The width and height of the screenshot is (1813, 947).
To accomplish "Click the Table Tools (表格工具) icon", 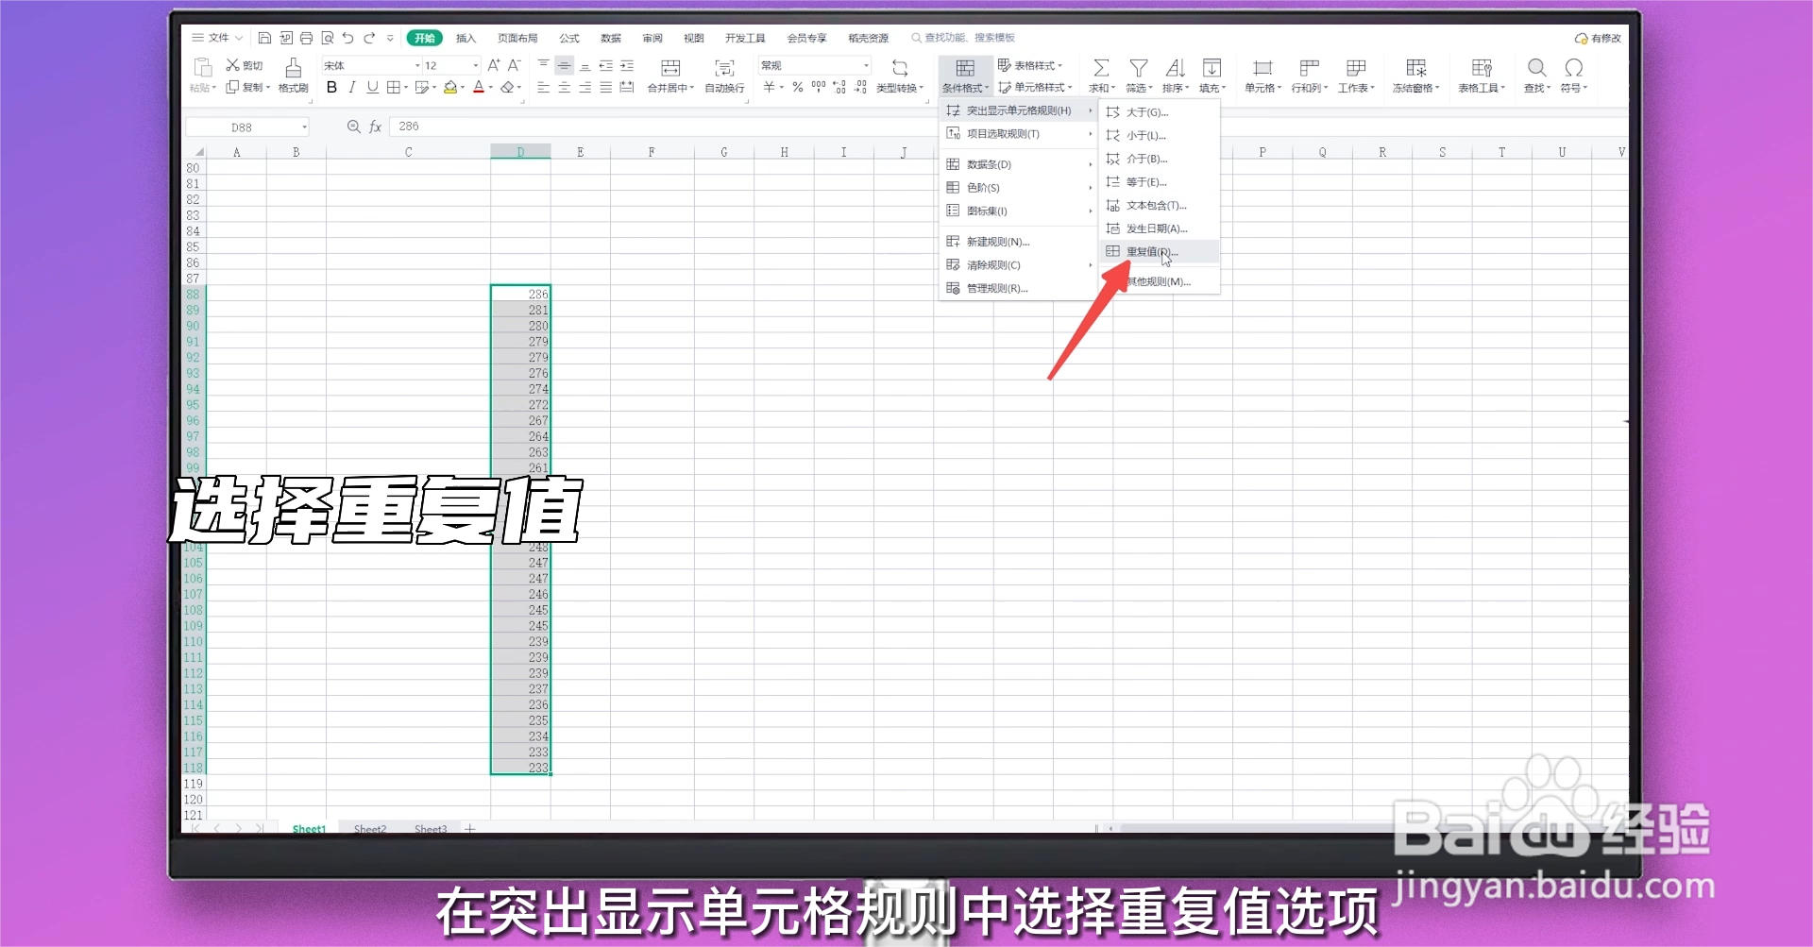I will 1482,68.
